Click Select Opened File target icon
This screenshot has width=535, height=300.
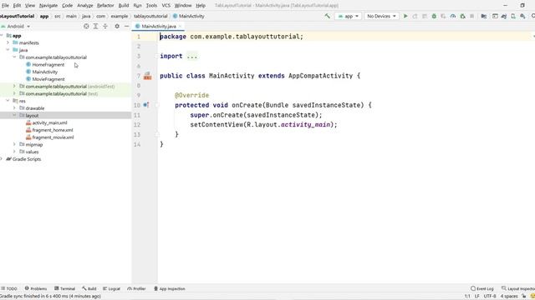pyautogui.click(x=86, y=26)
